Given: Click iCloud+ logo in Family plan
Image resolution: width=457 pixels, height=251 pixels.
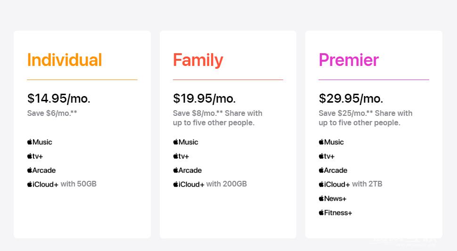Looking at the screenshot, I should tap(188, 185).
